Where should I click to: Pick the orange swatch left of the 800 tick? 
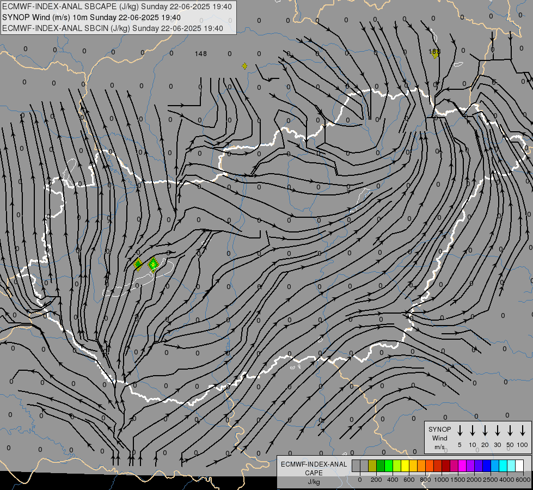coord(421,465)
